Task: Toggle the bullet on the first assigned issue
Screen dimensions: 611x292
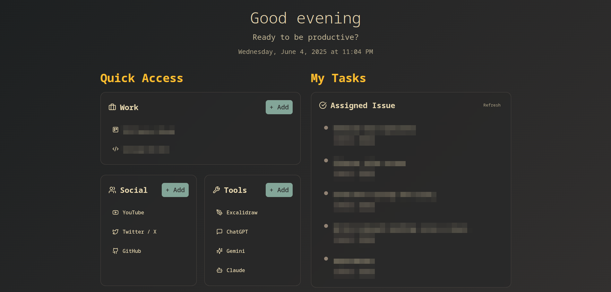Action: pos(326,127)
